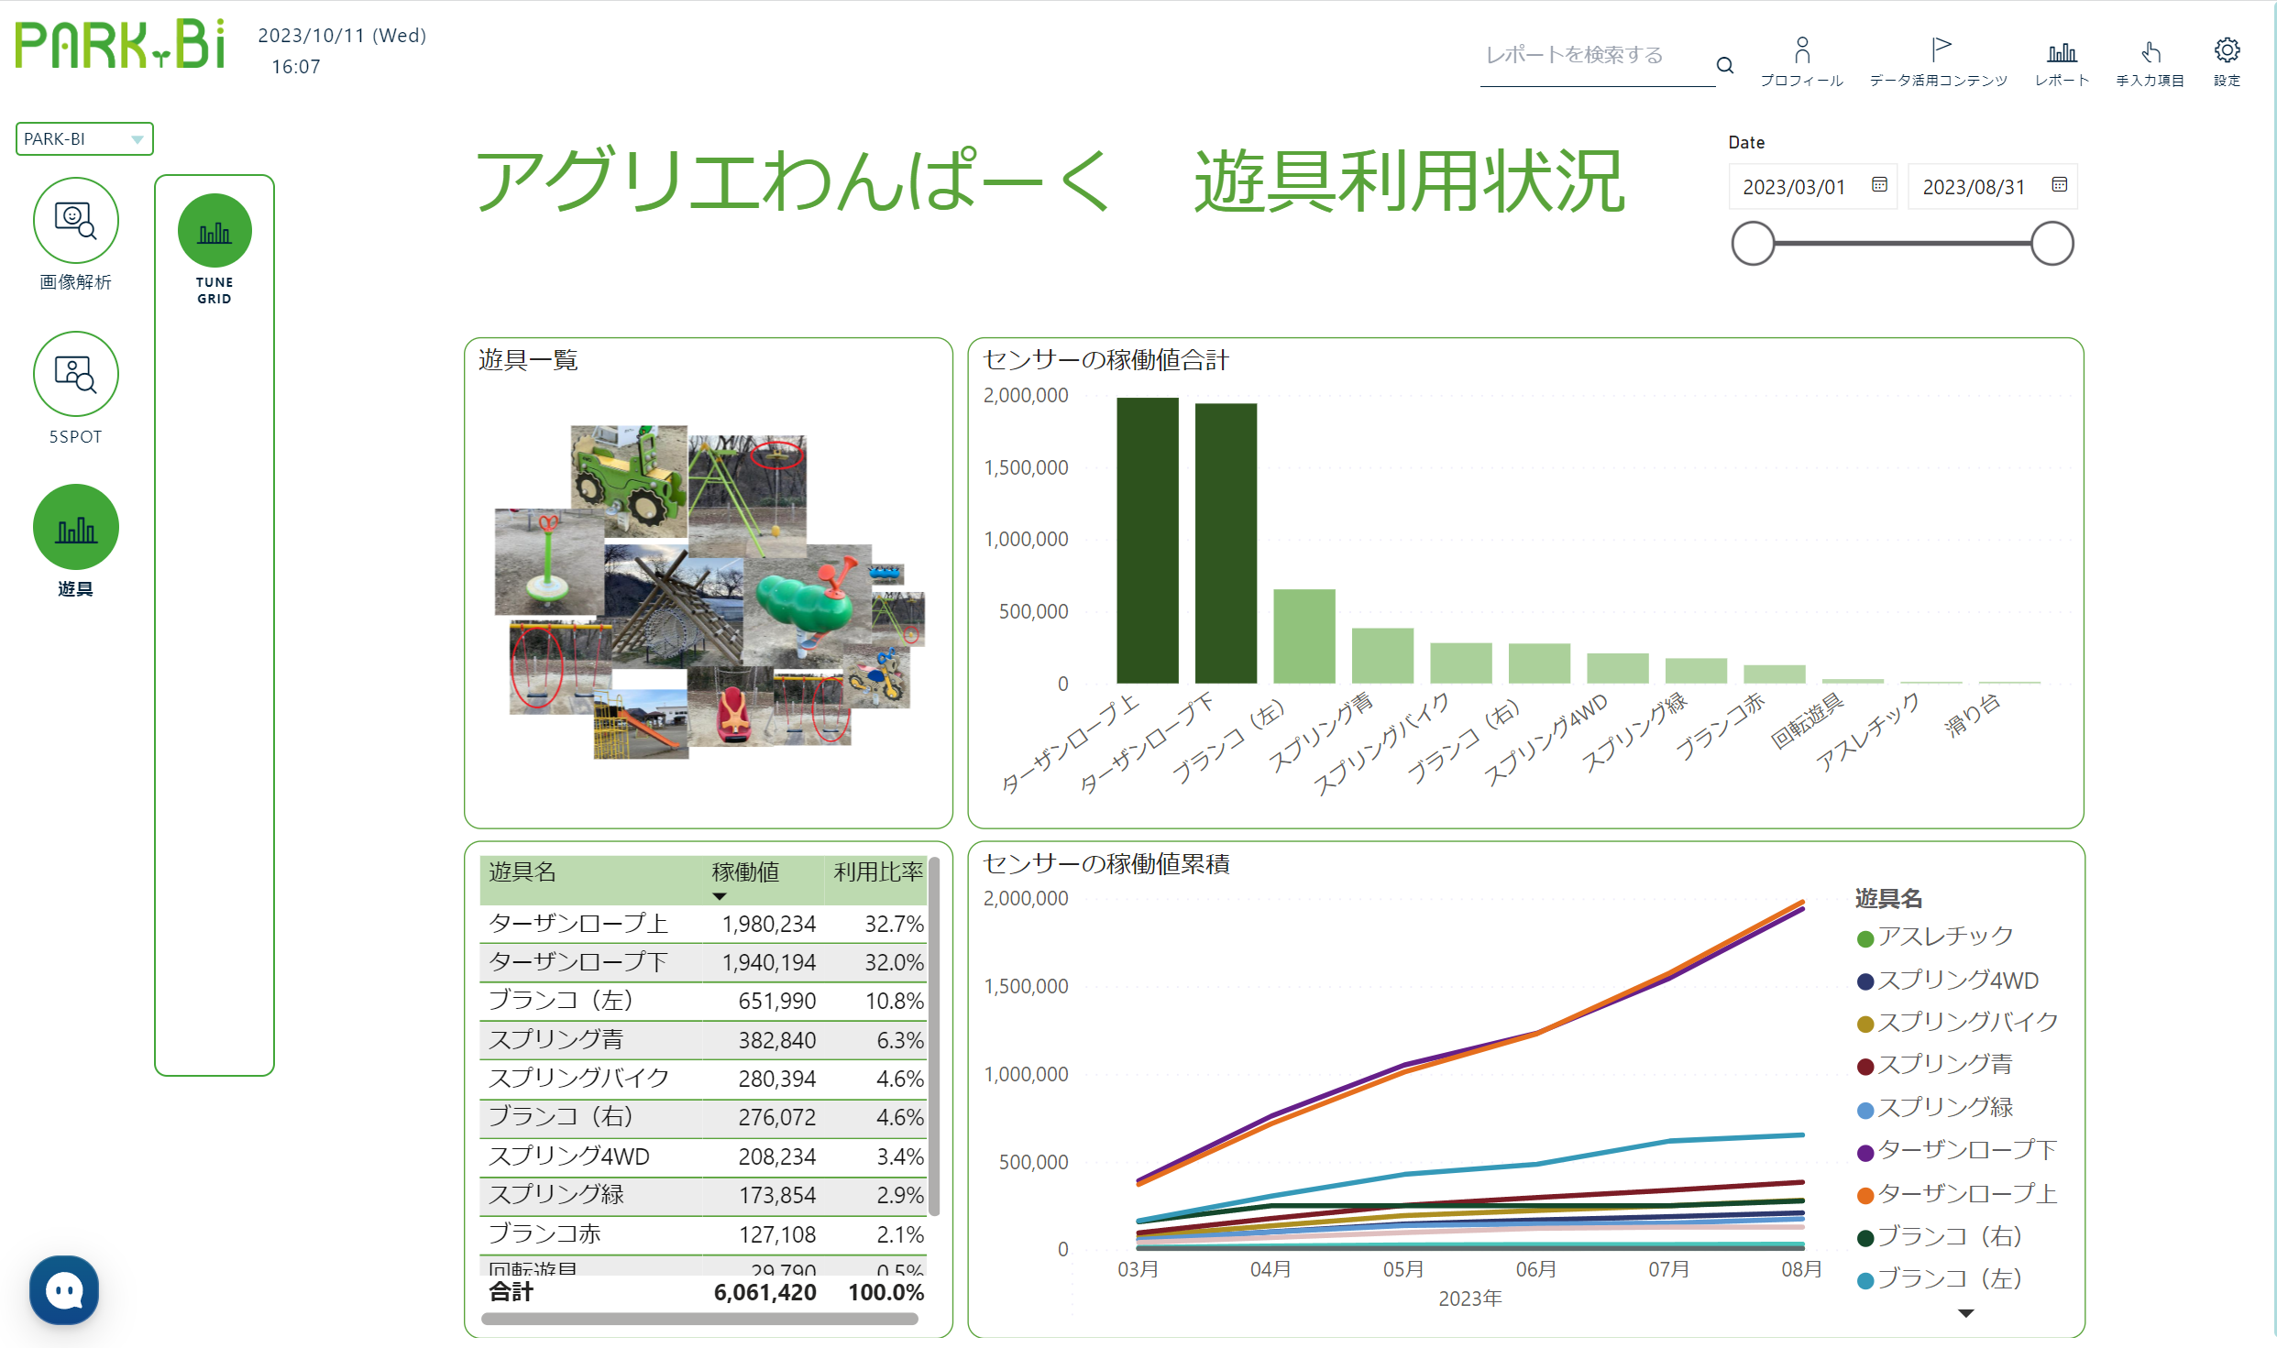The width and height of the screenshot is (2277, 1348).
Task: Open the 設定 gear icon
Action: 2227,50
